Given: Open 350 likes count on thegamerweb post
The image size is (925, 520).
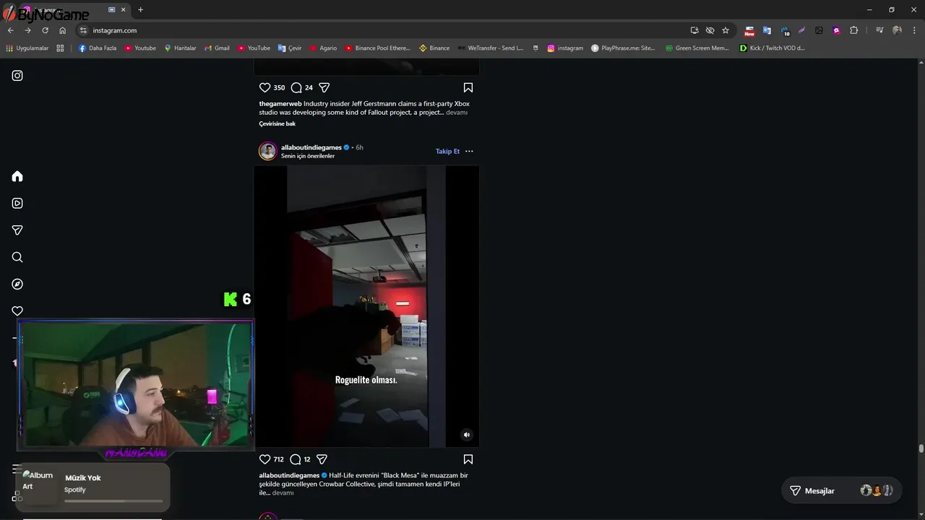Looking at the screenshot, I should pos(279,87).
